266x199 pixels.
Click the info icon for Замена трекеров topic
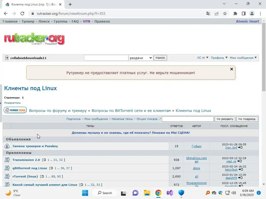coord(7,146)
